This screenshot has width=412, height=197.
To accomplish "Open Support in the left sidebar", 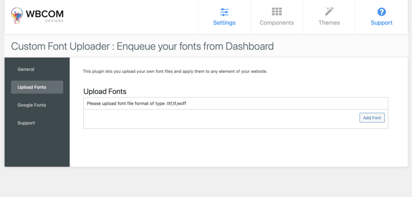I will (26, 123).
